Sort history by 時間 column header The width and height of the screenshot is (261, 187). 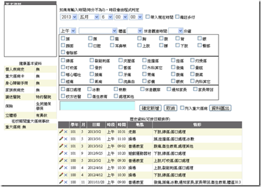pyautogui.click(x=122, y=125)
